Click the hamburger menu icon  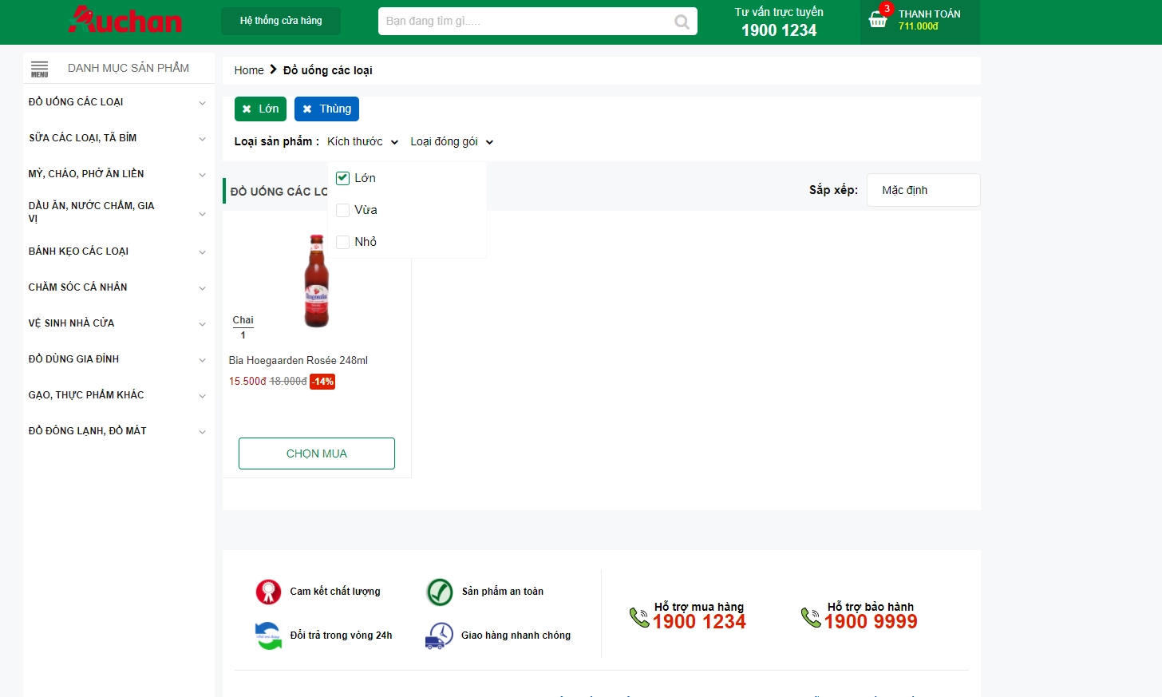39,69
